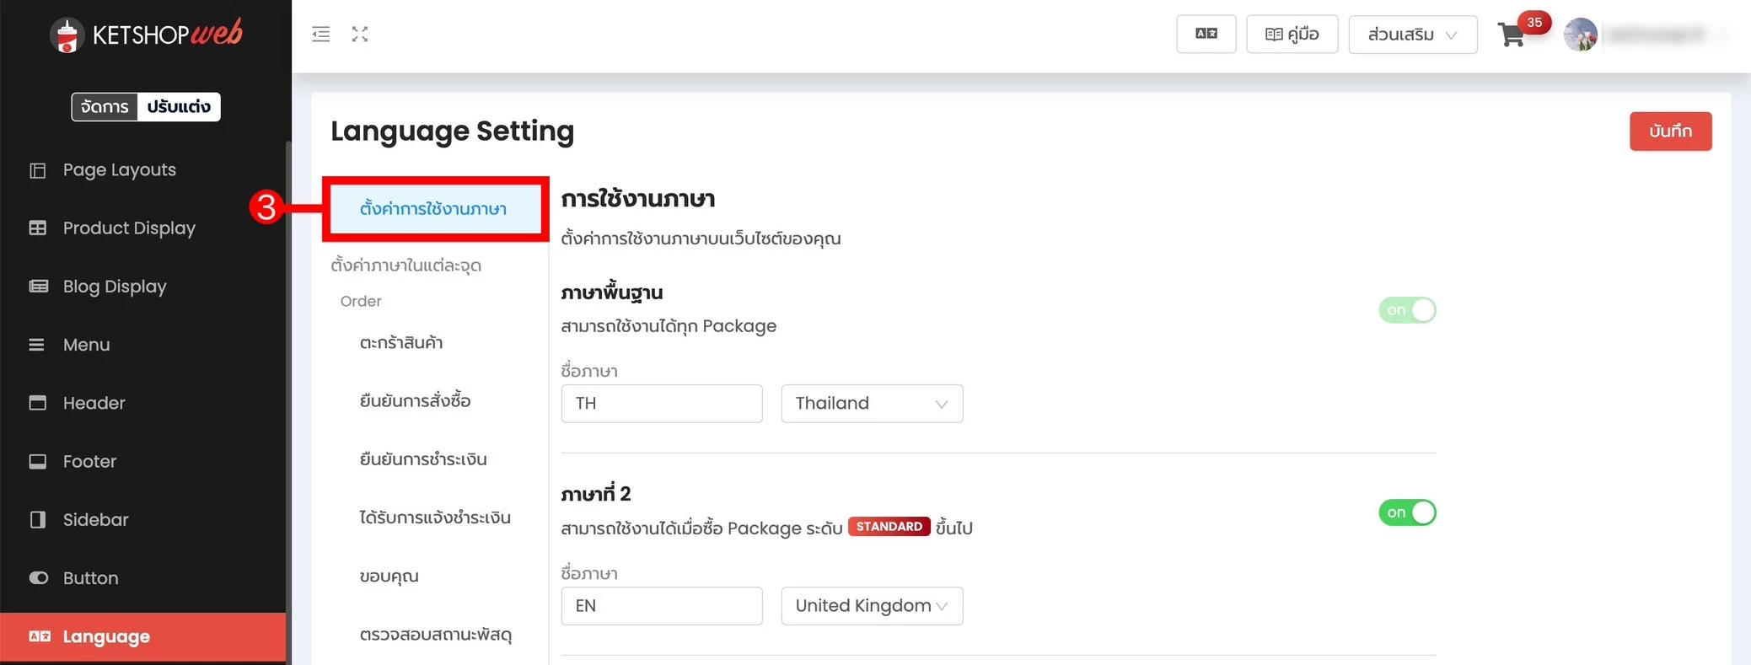1751x665 pixels.
Task: Click the red STANDARD package badge
Action: click(889, 526)
